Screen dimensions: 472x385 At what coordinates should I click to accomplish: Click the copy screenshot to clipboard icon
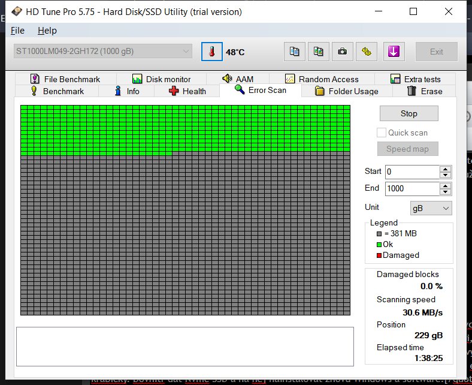[x=319, y=52]
